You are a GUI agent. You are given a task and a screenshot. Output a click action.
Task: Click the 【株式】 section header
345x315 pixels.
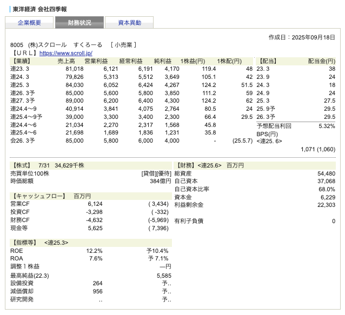click(22, 165)
